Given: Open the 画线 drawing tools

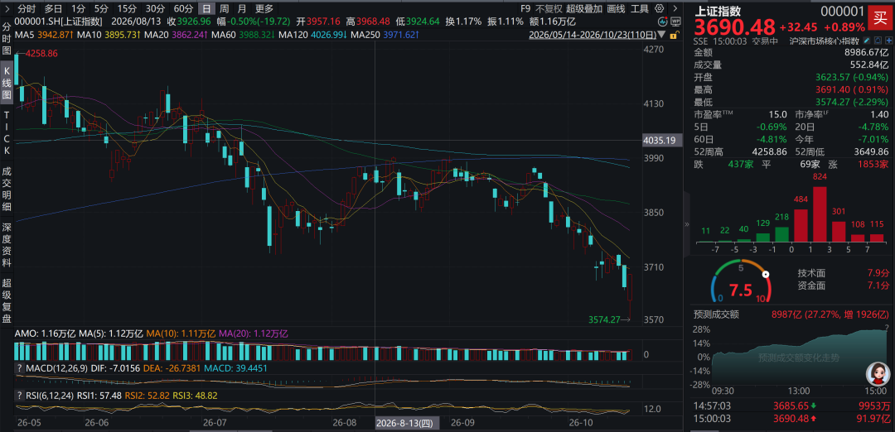Looking at the screenshot, I should click(x=616, y=8).
